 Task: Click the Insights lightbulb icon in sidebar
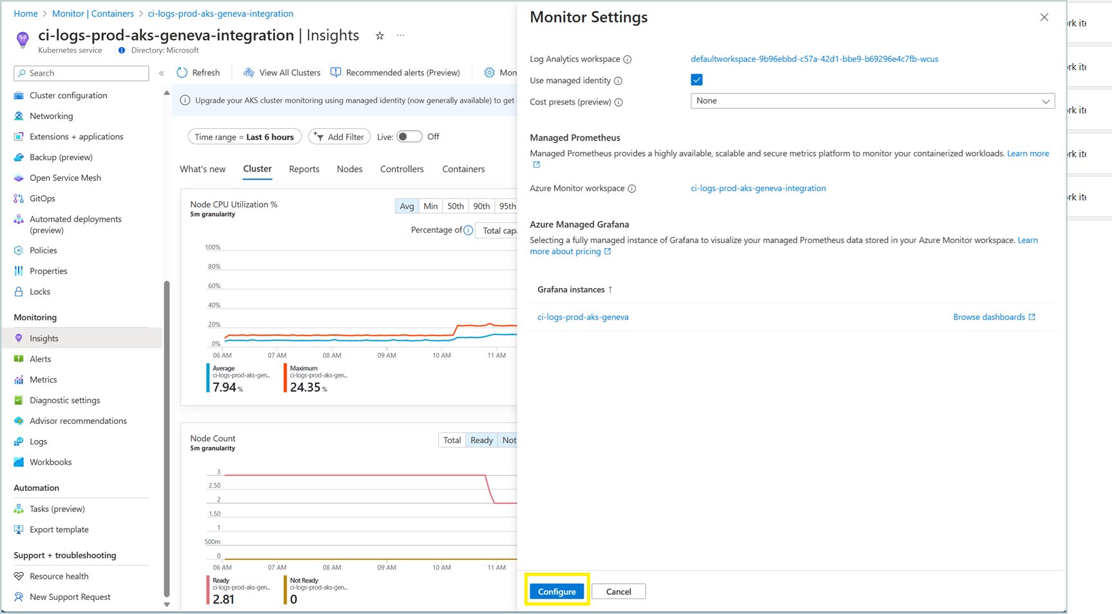point(19,338)
